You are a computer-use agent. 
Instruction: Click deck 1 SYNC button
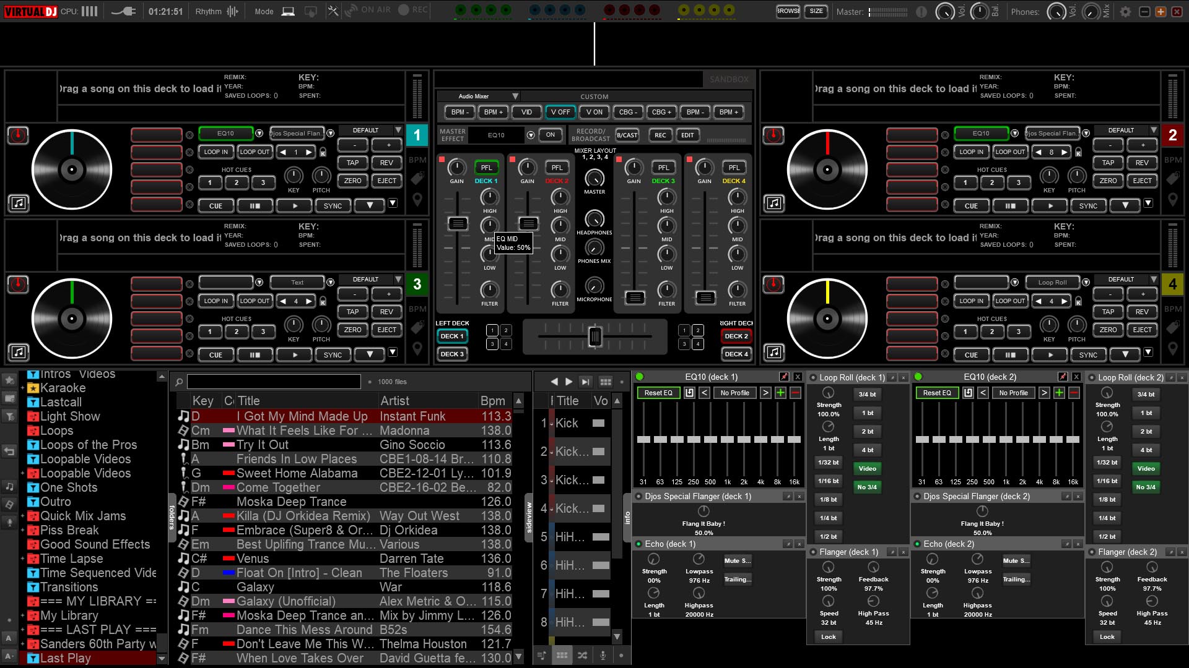coord(333,206)
